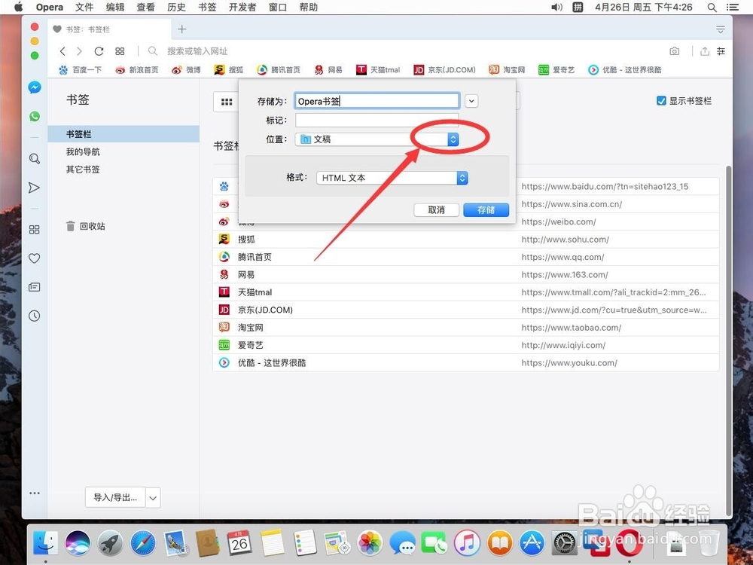Cancel the dialog with the 取消 button
This screenshot has height=565, width=753.
[x=436, y=210]
